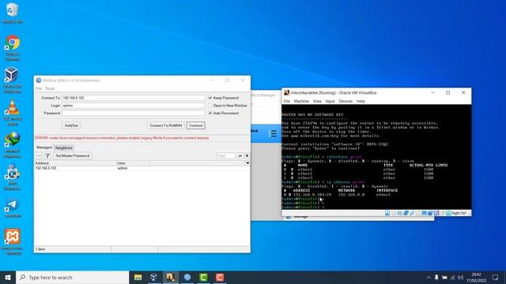Open the desktop icon below Internet Download Manager
This screenshot has width=506, height=284.
pos(13,177)
